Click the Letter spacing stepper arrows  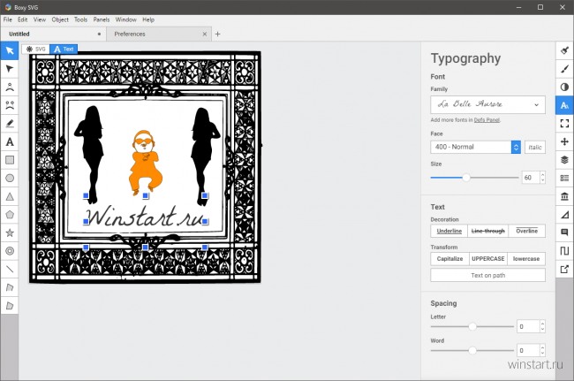coord(542,326)
